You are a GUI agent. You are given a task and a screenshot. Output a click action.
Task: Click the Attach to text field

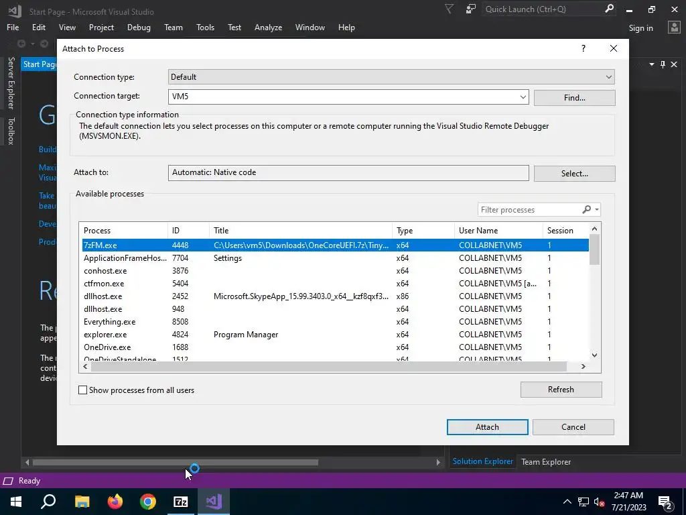348,172
